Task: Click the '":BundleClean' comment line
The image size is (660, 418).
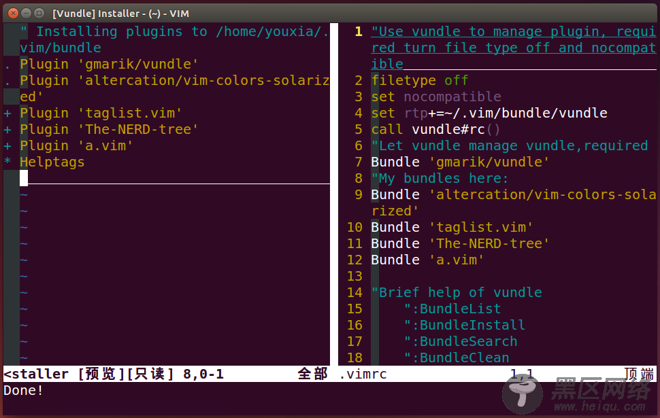Action: pos(457,358)
